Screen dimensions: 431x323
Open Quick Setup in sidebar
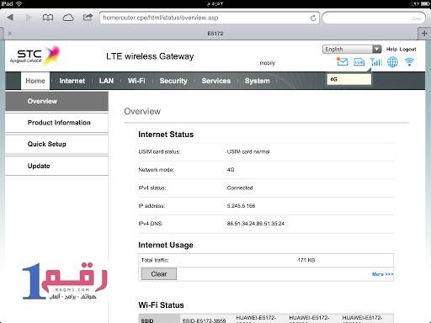tap(56, 144)
